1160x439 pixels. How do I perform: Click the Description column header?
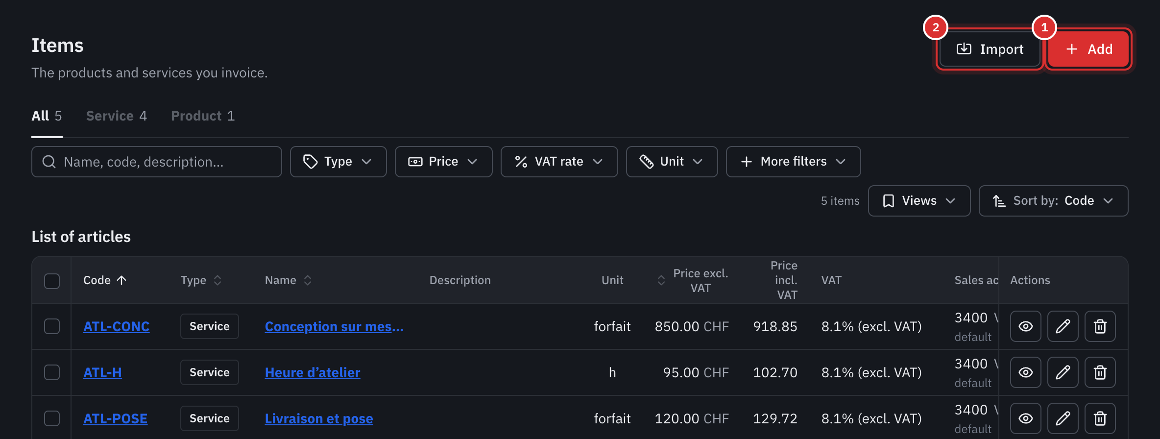460,280
